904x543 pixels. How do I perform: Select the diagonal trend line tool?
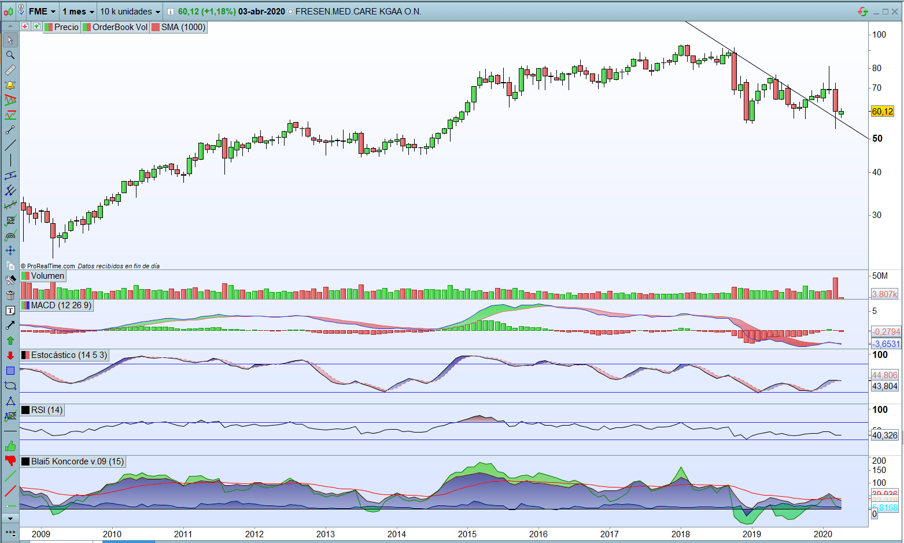tap(10, 145)
